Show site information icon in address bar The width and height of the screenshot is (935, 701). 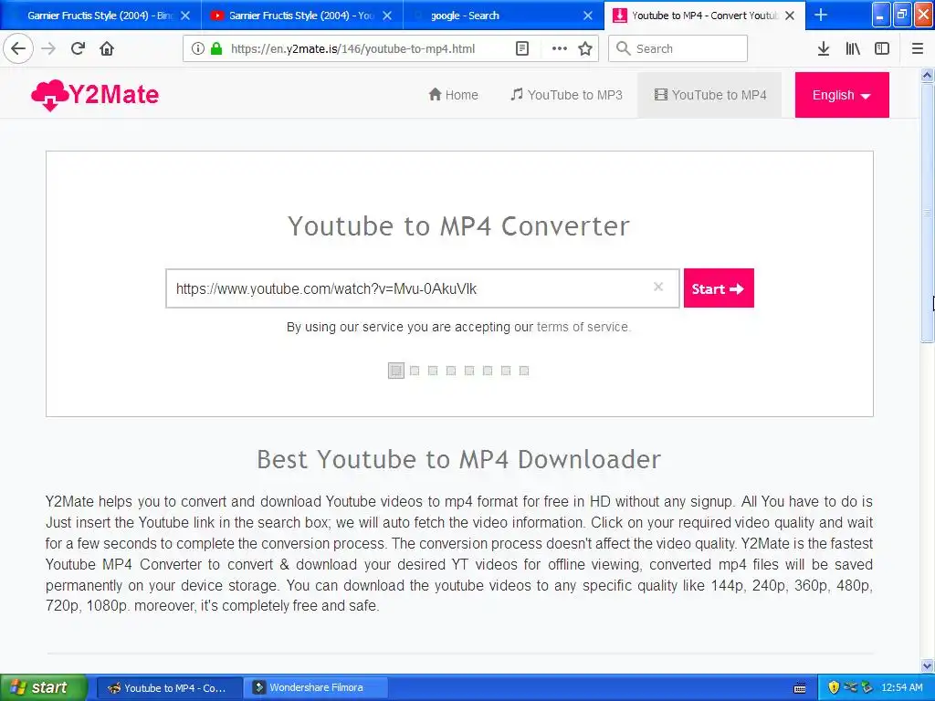[197, 49]
